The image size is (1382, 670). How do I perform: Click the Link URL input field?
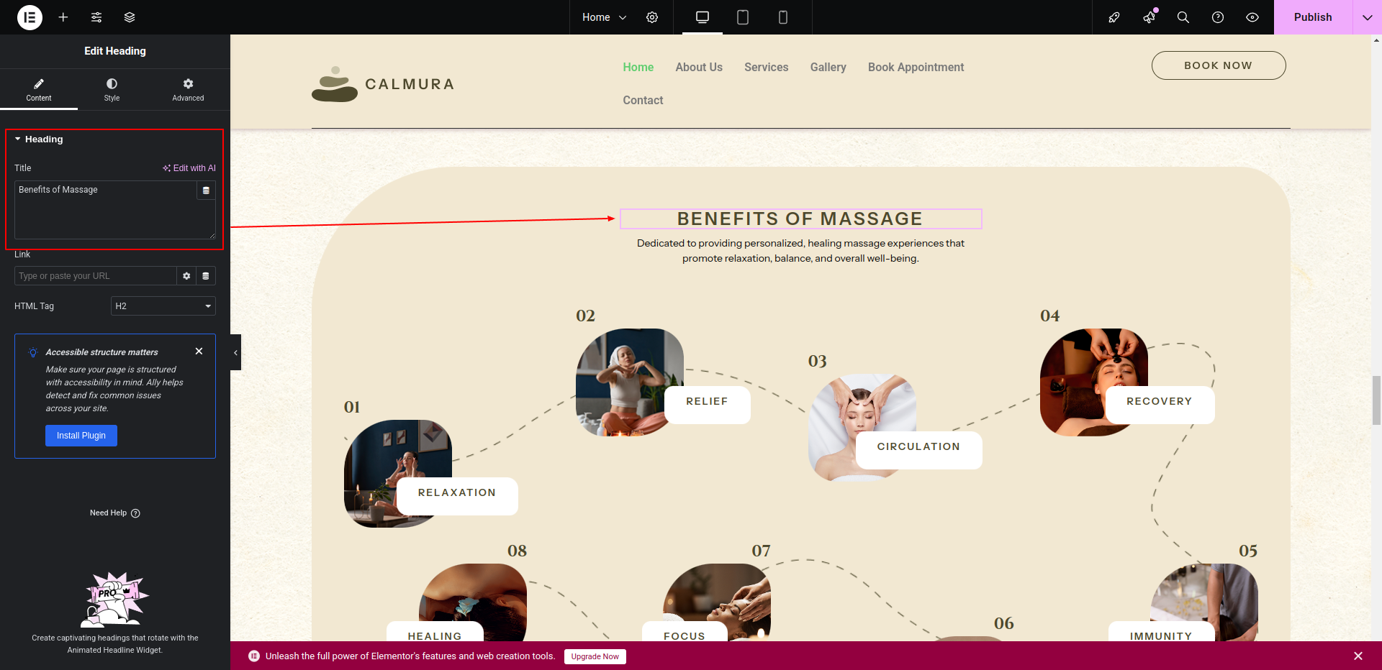95,276
